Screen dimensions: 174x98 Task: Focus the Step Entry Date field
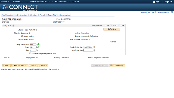(x=88, y=50)
